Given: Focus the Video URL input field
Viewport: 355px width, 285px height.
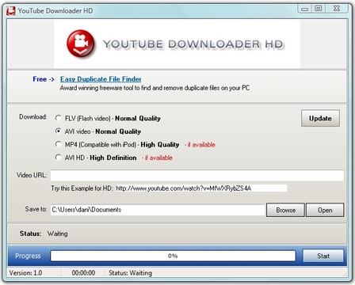Looking at the screenshot, I should coord(197,176).
